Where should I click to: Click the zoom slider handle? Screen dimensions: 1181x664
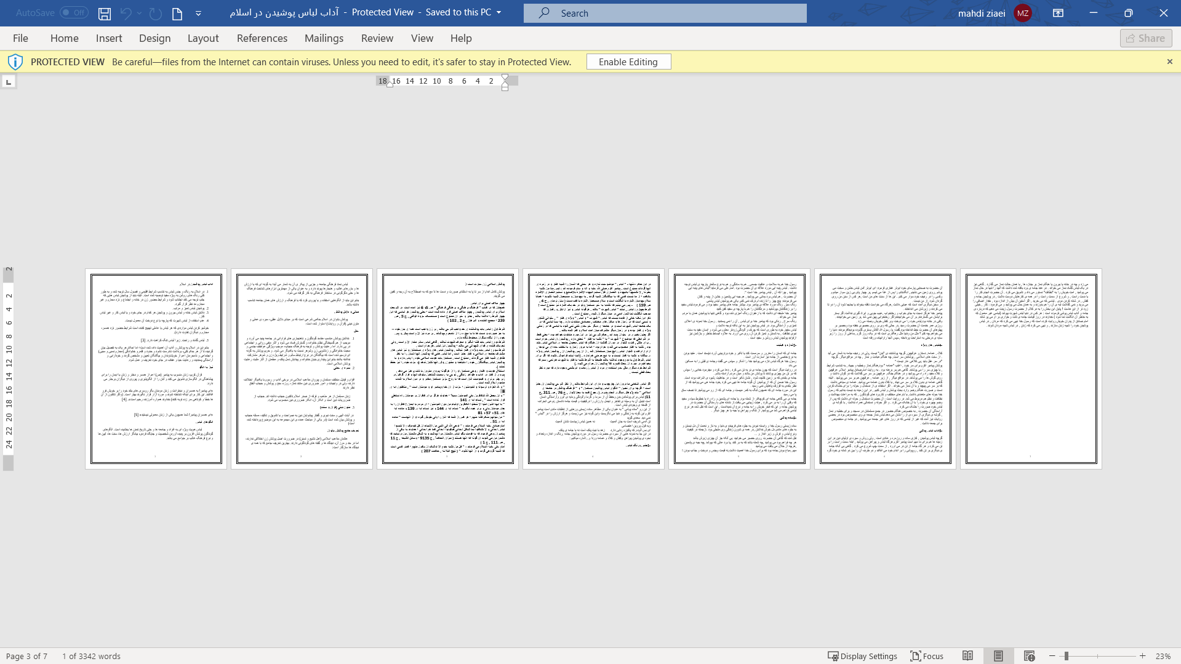[x=1067, y=656]
